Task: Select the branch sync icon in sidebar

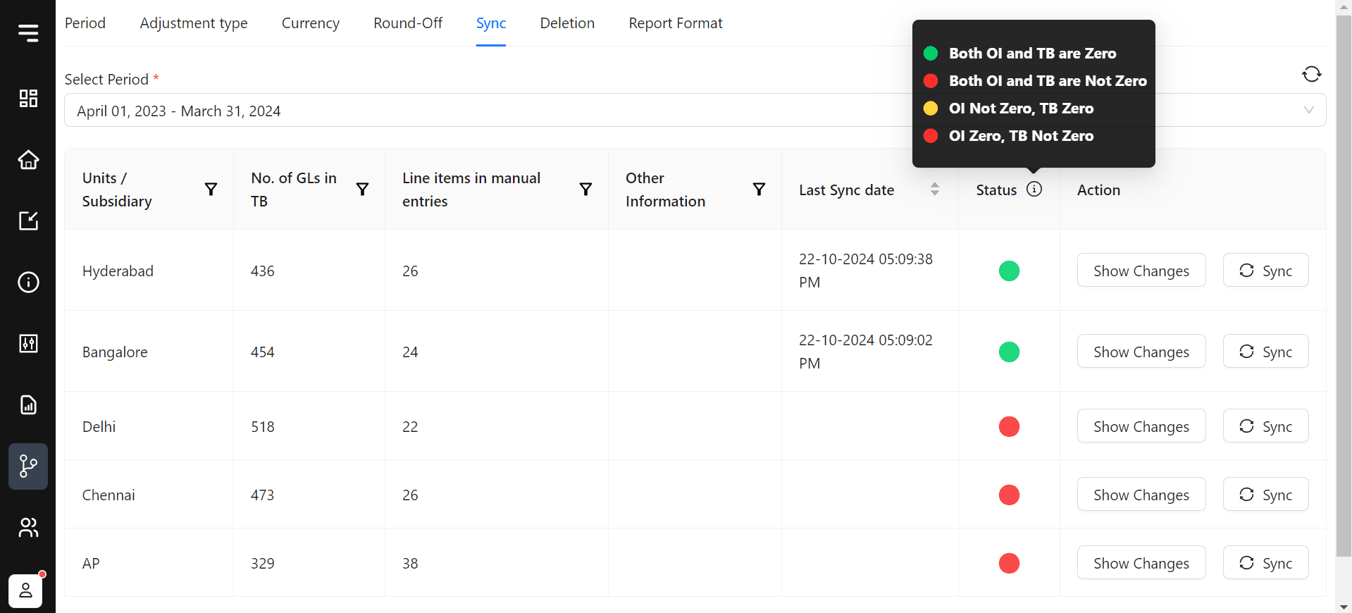Action: click(x=28, y=466)
